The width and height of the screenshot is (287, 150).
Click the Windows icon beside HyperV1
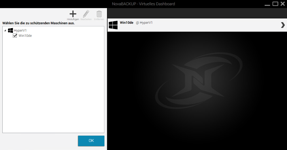click(x=10, y=31)
